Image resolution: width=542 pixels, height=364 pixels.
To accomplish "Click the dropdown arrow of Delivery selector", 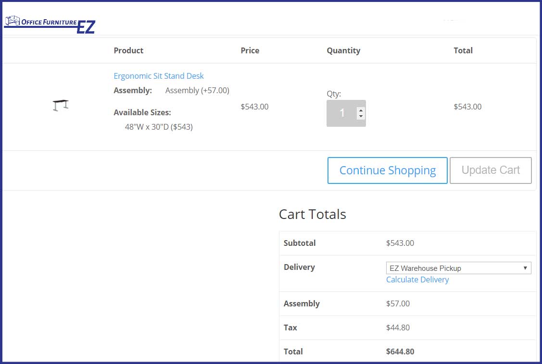I will coord(525,268).
